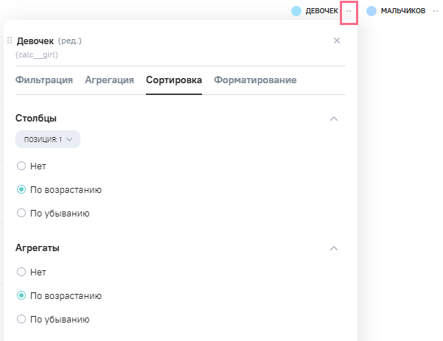Click the ДЕВОЧЕК legend color circle
Viewport: 443px width, 341px height.
click(296, 11)
